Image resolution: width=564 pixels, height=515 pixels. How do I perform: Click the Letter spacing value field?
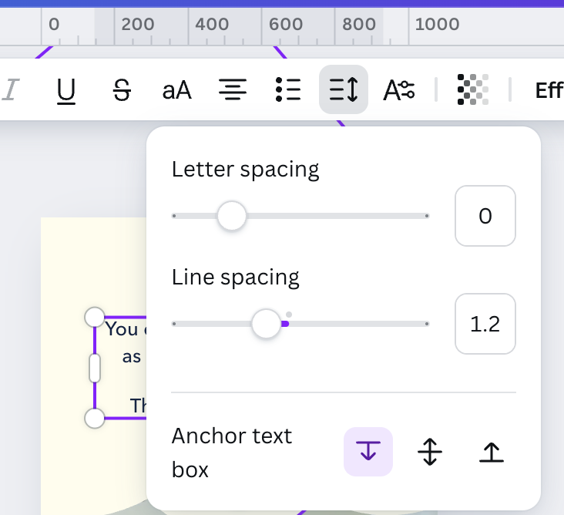click(485, 216)
